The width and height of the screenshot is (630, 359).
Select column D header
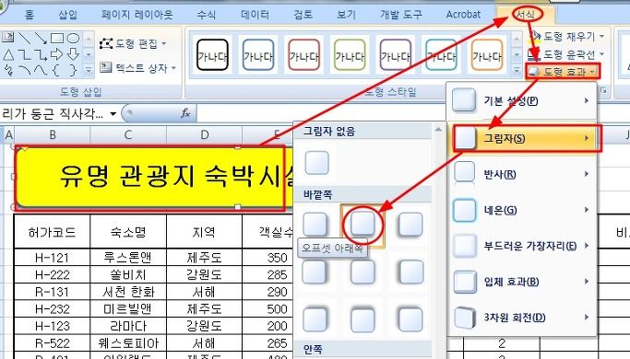click(x=204, y=134)
